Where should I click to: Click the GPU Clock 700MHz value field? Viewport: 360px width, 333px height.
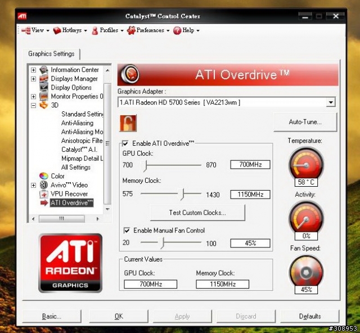(x=250, y=165)
